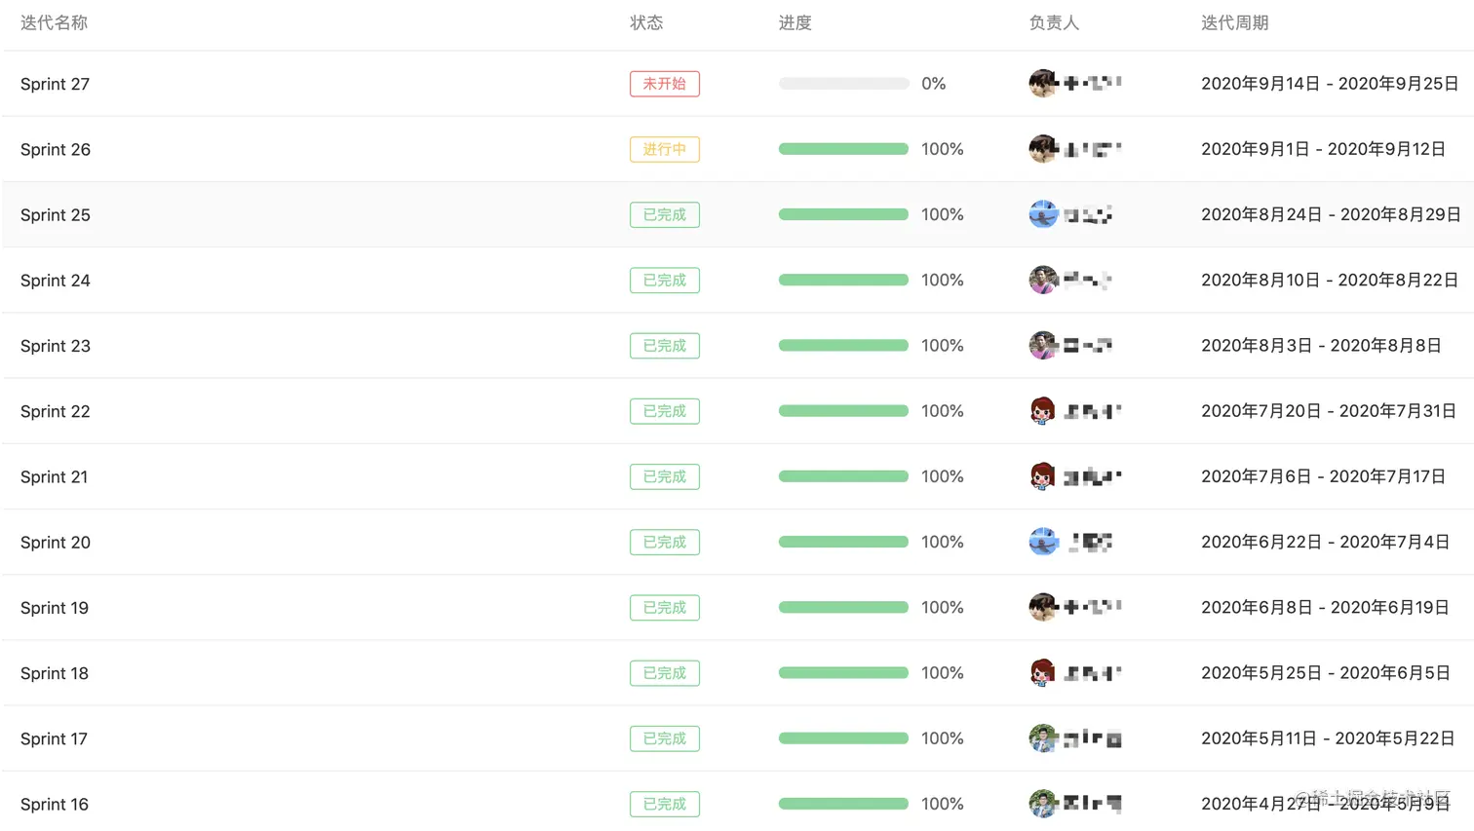Open the Sprint 26 iteration
Image resolution: width=1474 pixels, height=831 pixels.
[x=56, y=149]
